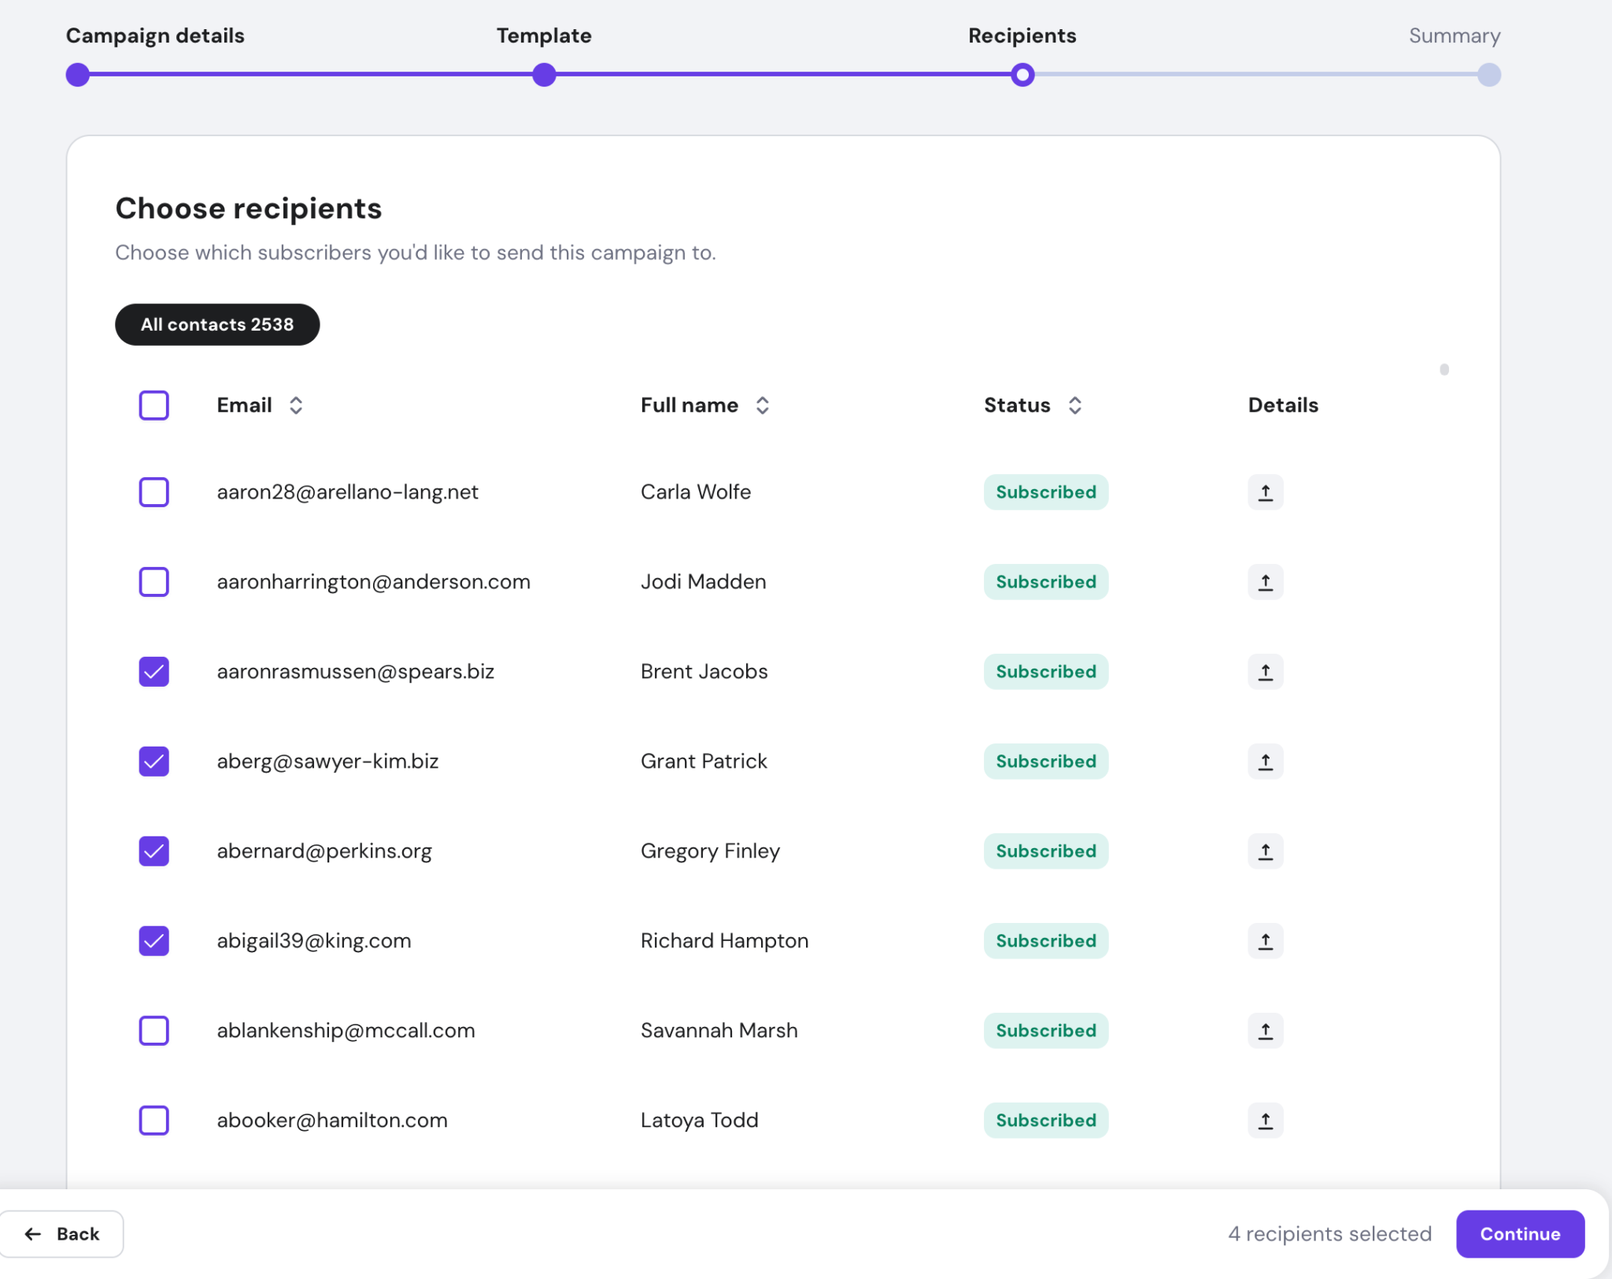
Task: Open details upload icon for Brent Jacobs
Action: coord(1265,671)
